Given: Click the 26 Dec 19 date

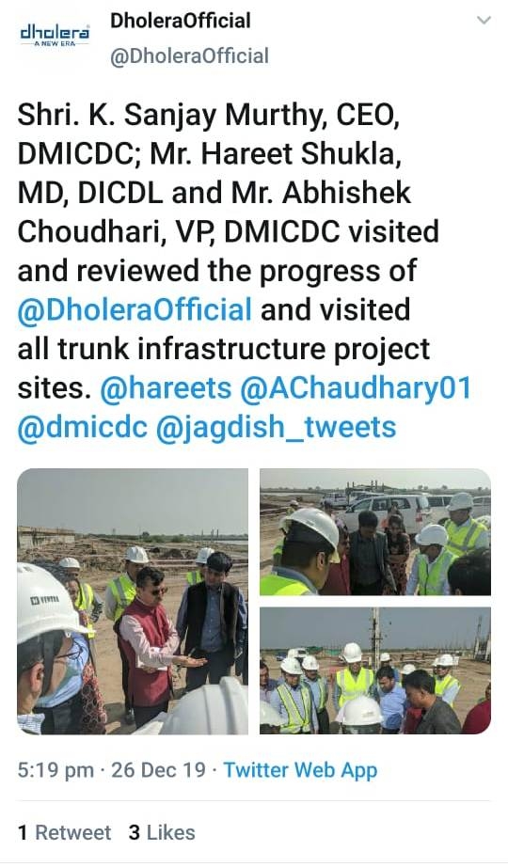Looking at the screenshot, I should tap(158, 770).
